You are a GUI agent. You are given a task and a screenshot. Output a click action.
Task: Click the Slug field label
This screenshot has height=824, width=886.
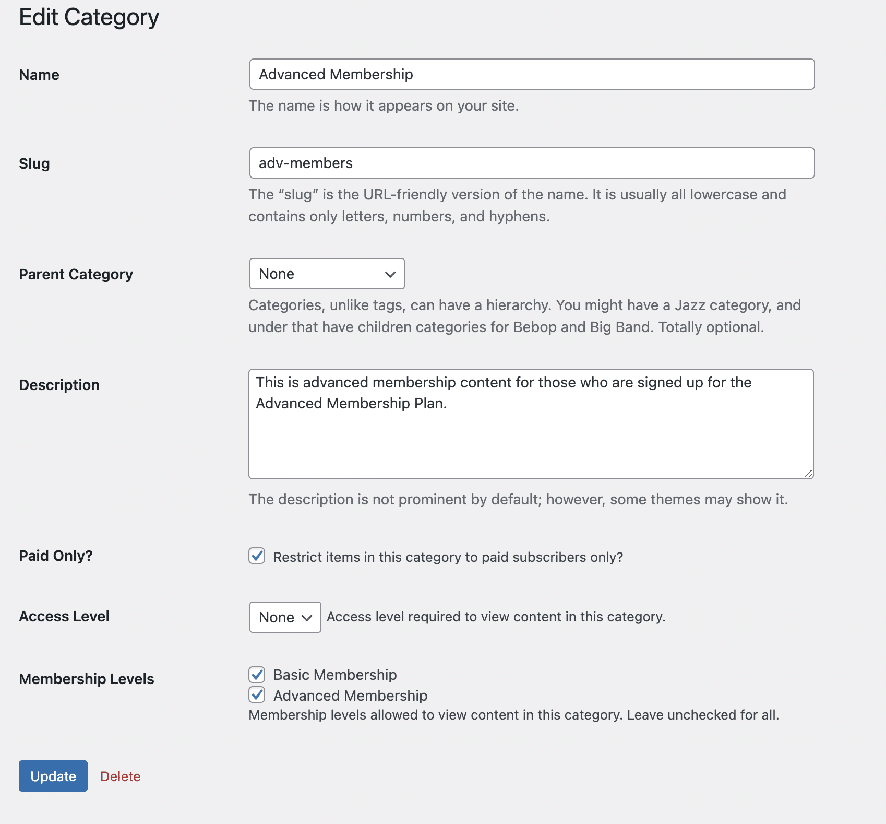point(34,163)
